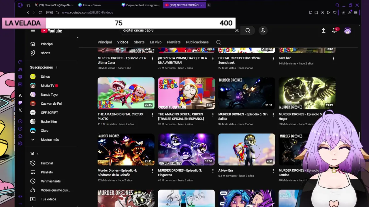The height and width of the screenshot is (207, 369).
Task: Play the A New Era video thumbnail
Action: 246,149
